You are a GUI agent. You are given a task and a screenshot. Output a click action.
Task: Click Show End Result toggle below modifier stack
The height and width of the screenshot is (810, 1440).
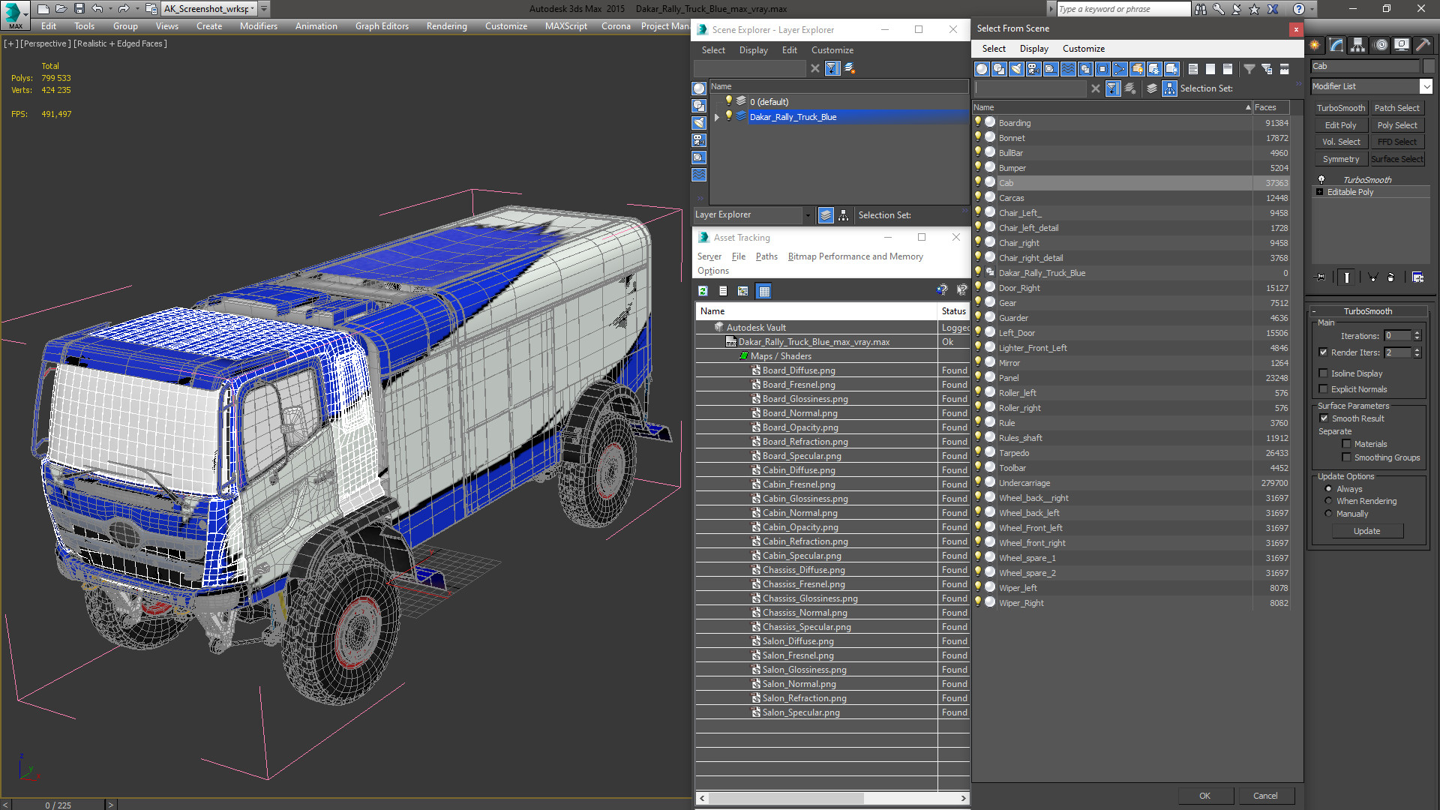[x=1347, y=277]
